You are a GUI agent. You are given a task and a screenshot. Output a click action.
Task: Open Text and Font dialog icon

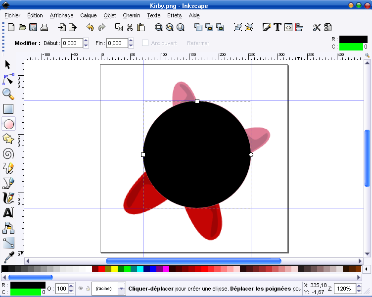[278, 27]
